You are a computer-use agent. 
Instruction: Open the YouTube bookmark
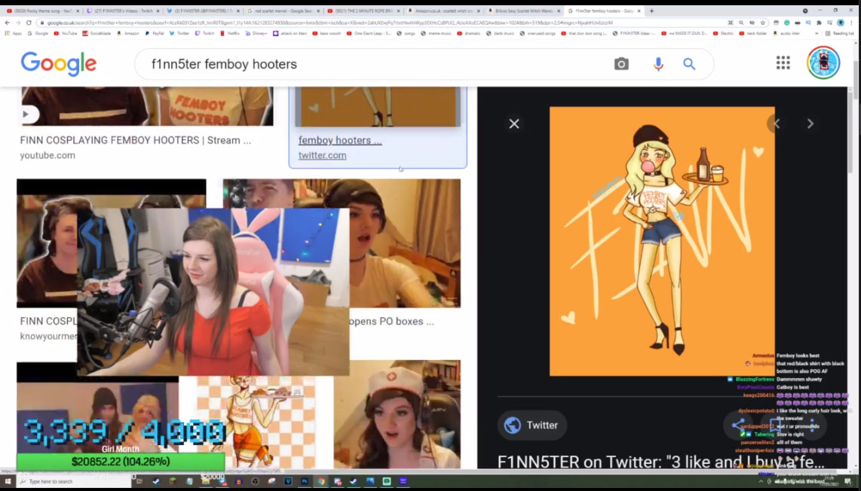coord(66,33)
